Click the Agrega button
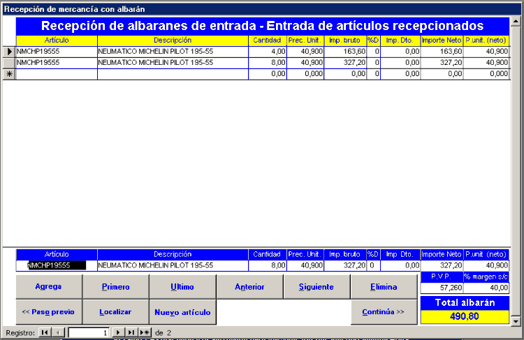 (x=49, y=286)
